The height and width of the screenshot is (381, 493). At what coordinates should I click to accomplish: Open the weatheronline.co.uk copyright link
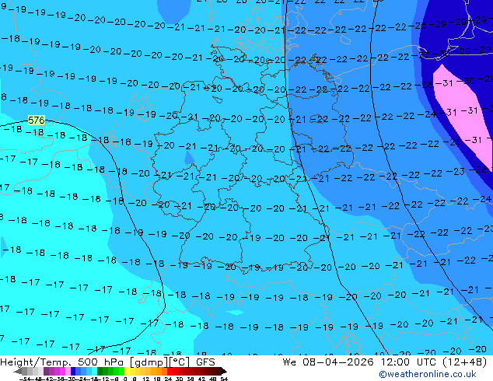[427, 374]
